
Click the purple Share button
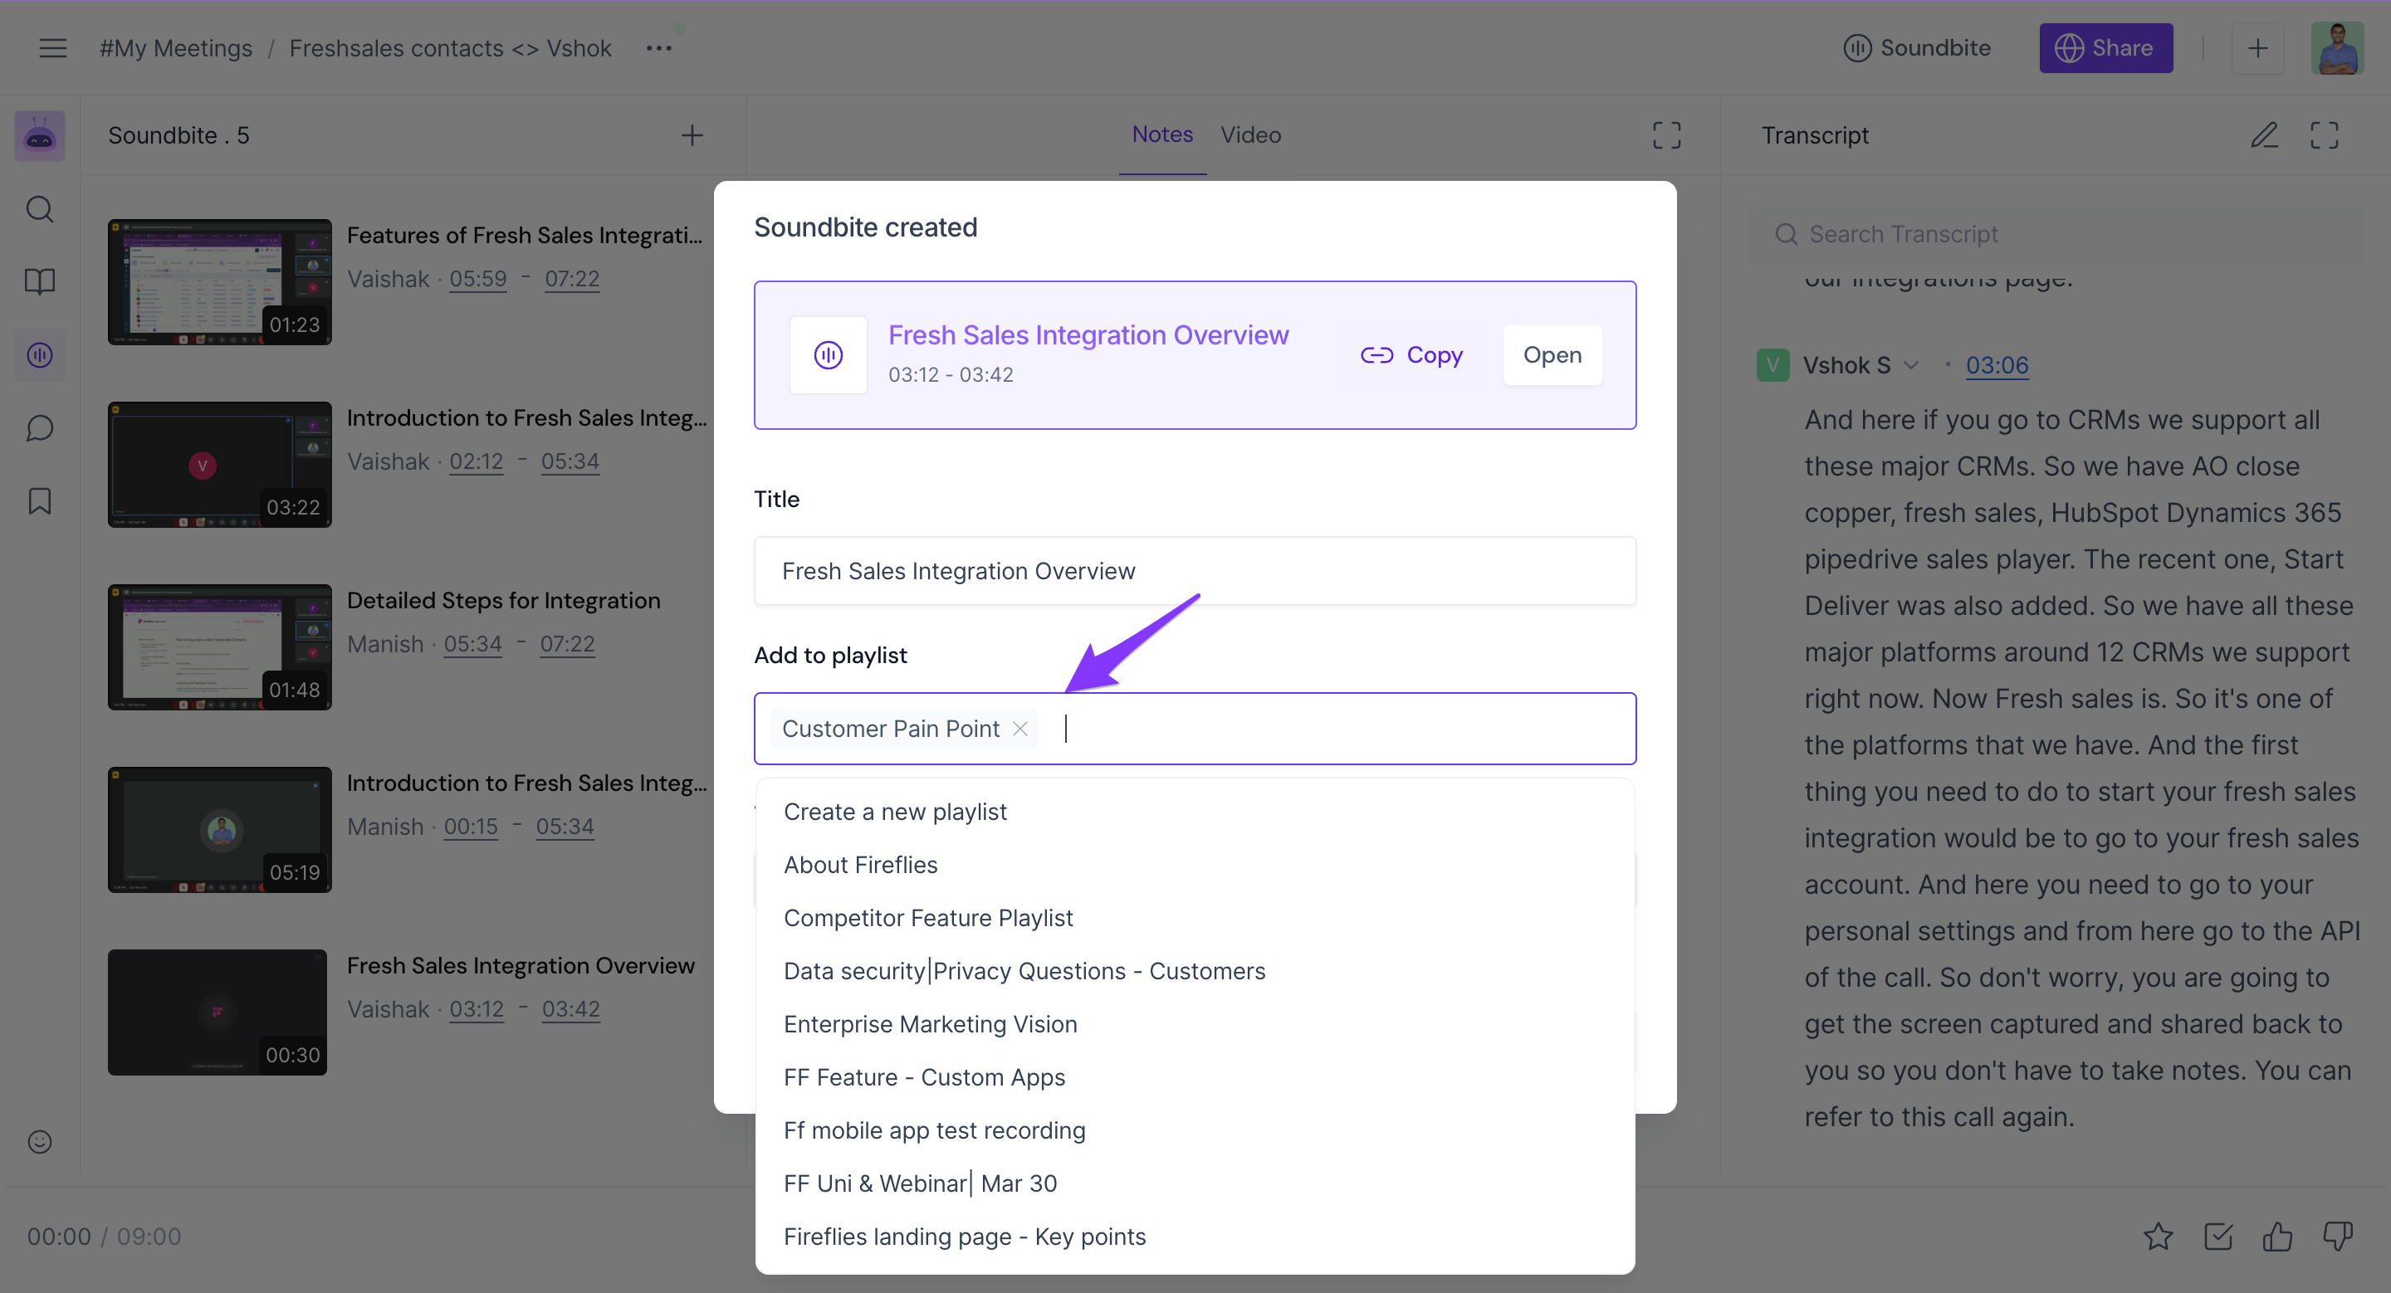point(2105,48)
